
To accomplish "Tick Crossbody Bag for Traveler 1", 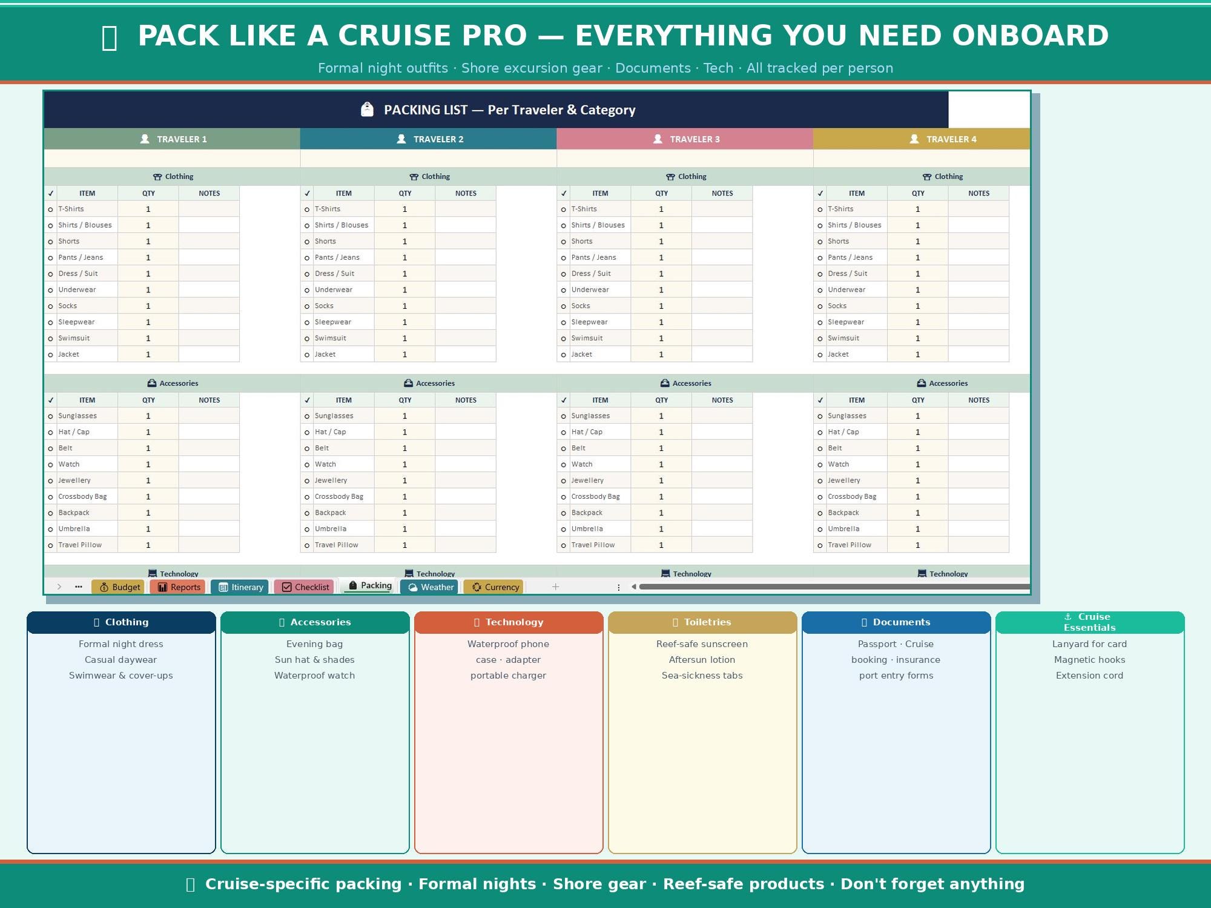I will click(50, 497).
